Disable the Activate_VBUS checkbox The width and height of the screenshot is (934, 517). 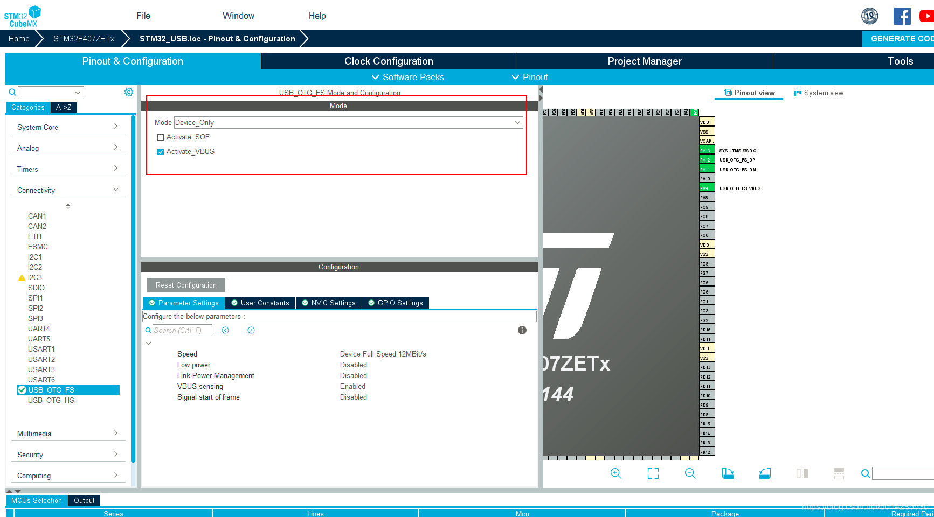[x=160, y=151]
